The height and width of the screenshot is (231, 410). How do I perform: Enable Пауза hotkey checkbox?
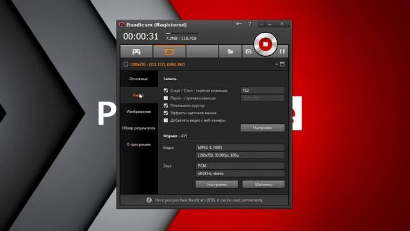(166, 98)
